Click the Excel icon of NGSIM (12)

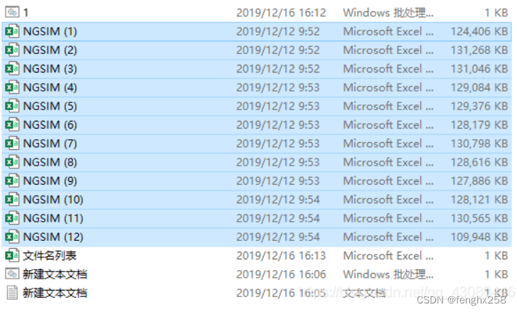coord(12,237)
